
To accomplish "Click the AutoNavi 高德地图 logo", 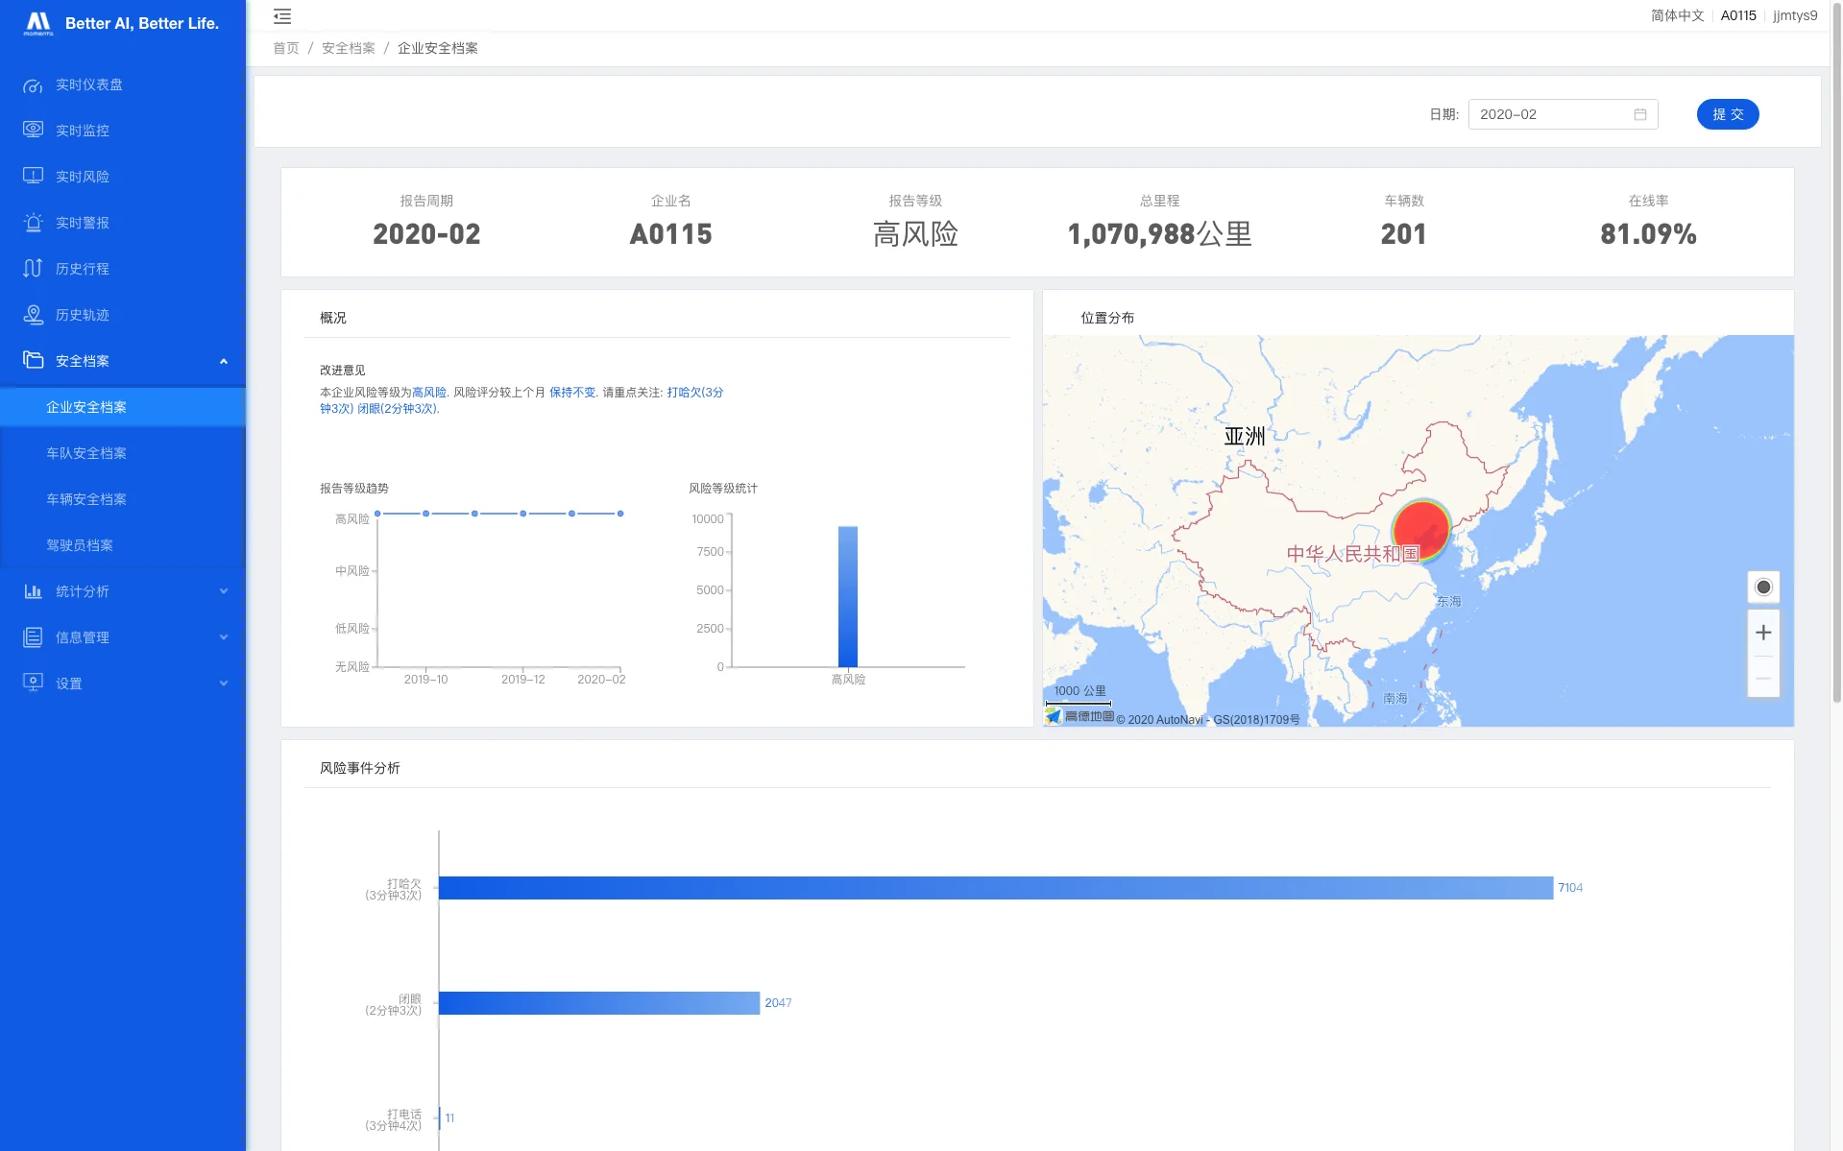I will 1080,716.
